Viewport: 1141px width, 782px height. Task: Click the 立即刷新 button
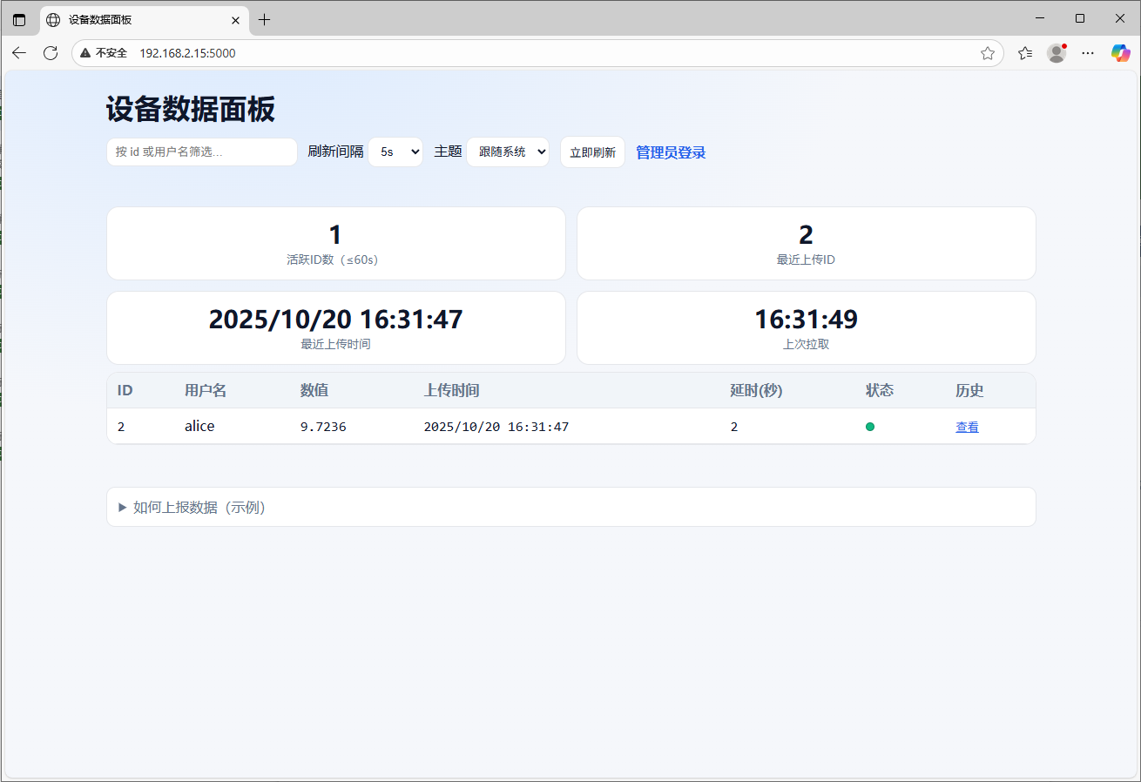point(592,152)
